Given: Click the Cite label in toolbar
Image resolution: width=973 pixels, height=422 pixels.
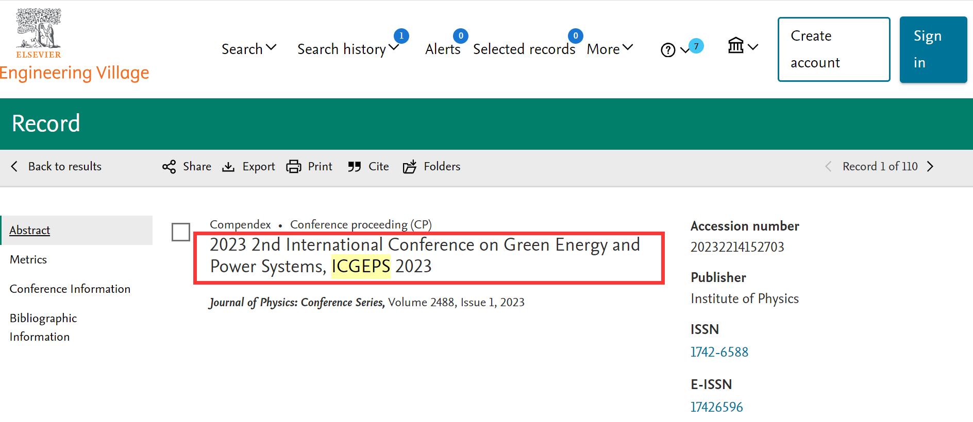Looking at the screenshot, I should point(379,166).
